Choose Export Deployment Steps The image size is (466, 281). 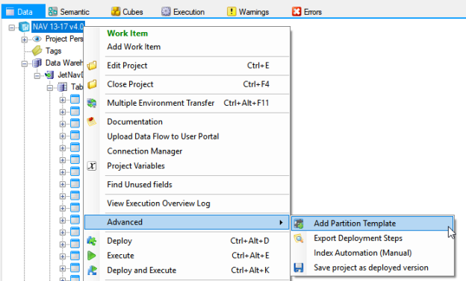[x=373, y=239]
